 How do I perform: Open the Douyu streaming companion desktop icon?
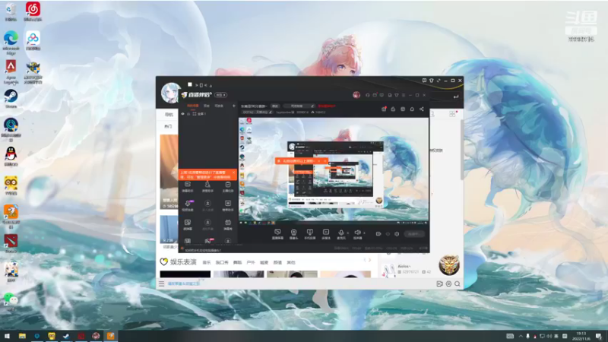point(11,215)
